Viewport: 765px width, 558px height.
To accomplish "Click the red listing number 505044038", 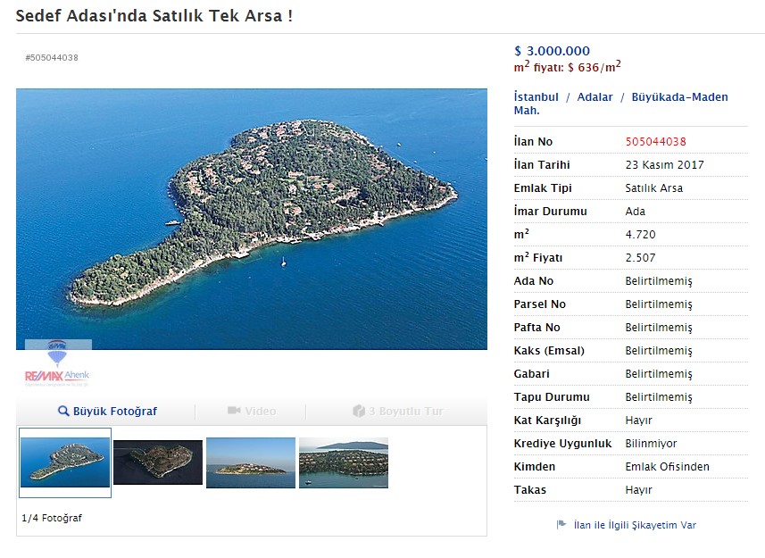I will point(656,142).
